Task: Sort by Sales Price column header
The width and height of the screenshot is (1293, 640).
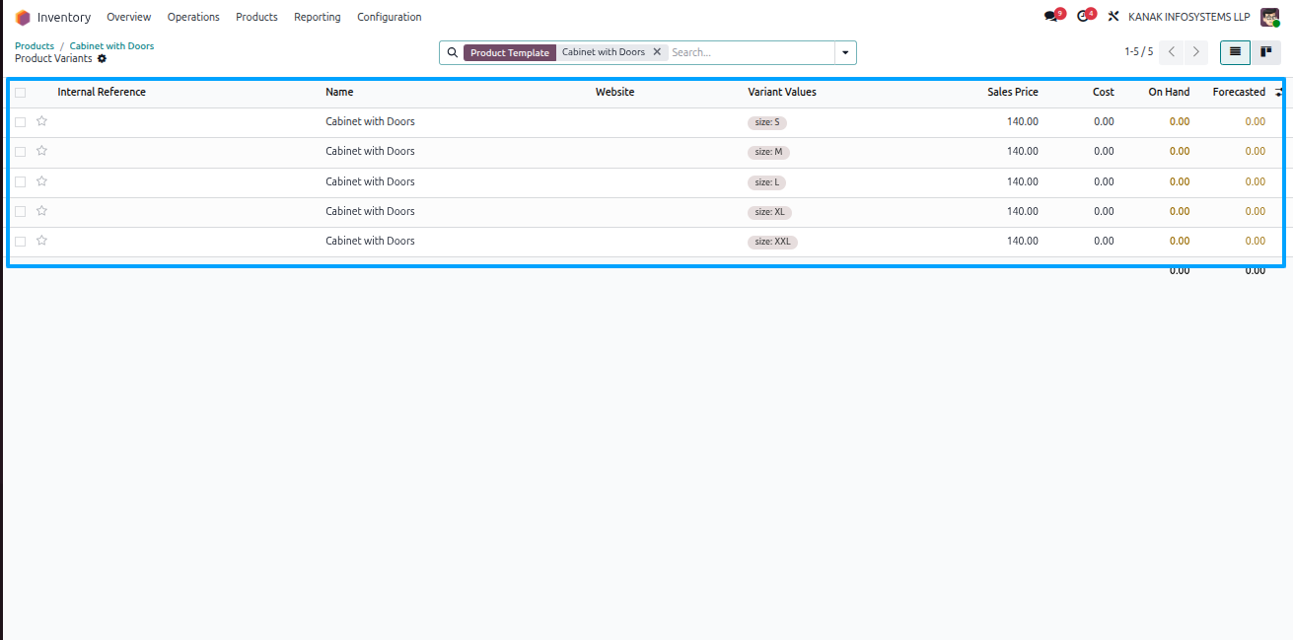Action: [x=1013, y=92]
